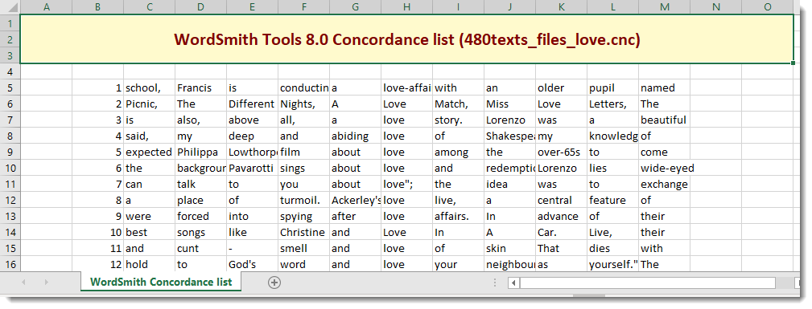This screenshot has width=812, height=309.
Task: Select column N header
Action: [x=716, y=6]
